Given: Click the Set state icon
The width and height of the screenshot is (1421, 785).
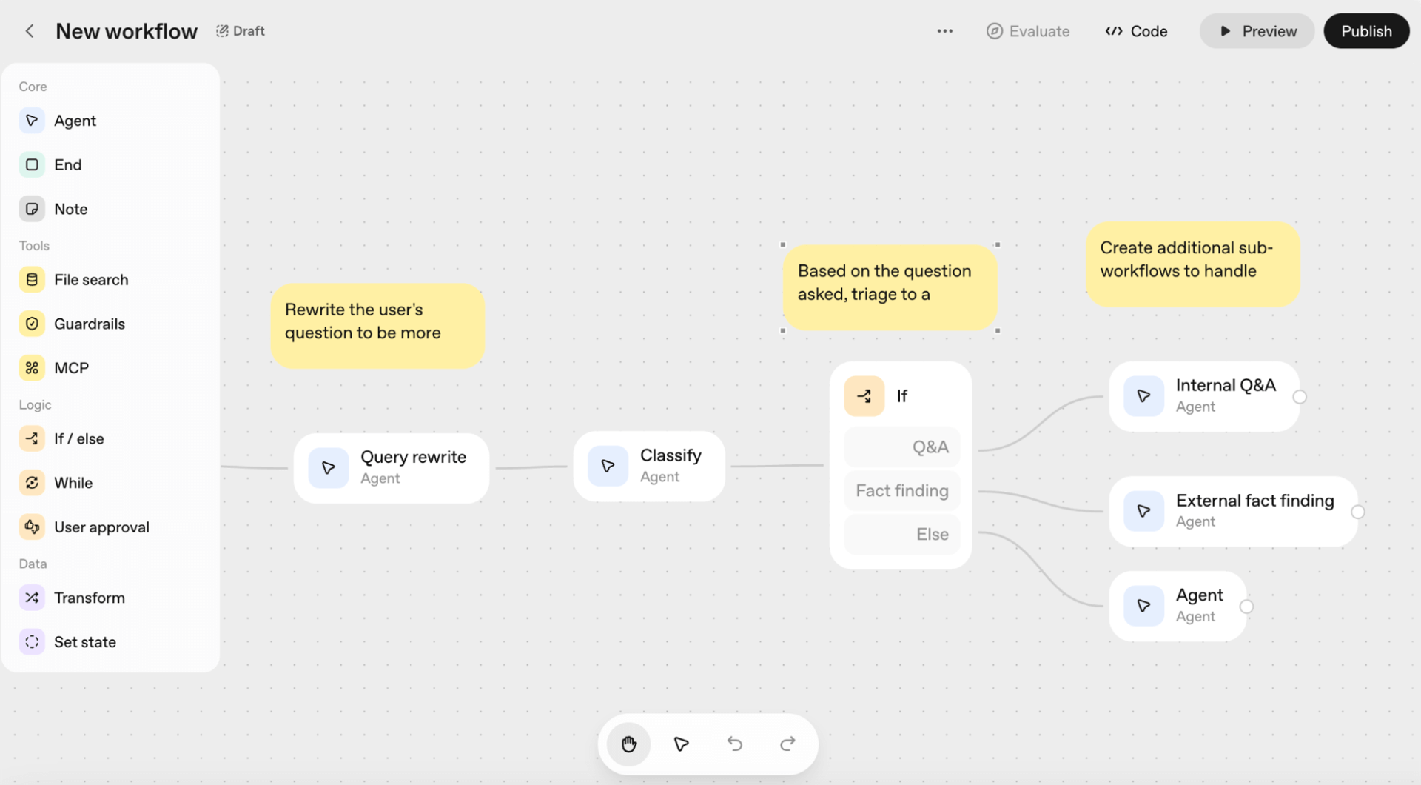Looking at the screenshot, I should click(31, 641).
